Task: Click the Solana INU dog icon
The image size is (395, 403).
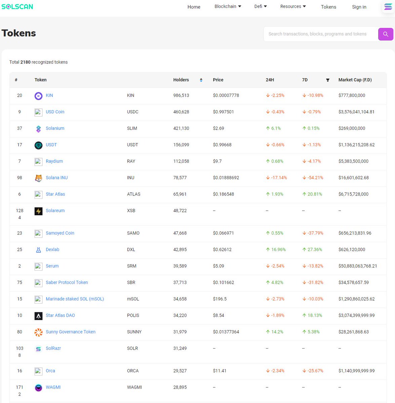Action: 39,178
